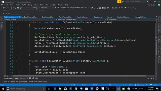
Task: Click the yellow notifications filter flag icon
Action: pos(119,2)
